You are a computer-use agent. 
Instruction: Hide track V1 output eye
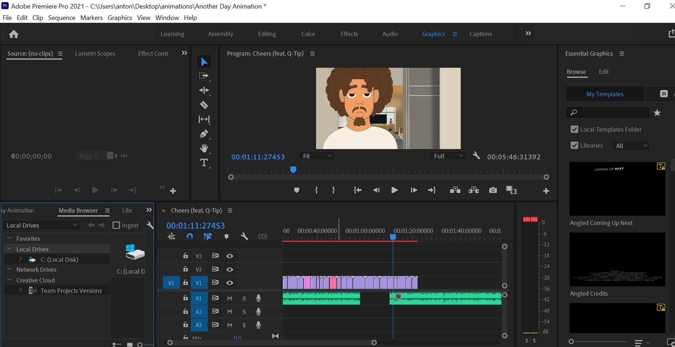coord(230,283)
